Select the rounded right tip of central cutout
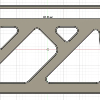This screenshot has height=100, width=100. click(57, 50)
